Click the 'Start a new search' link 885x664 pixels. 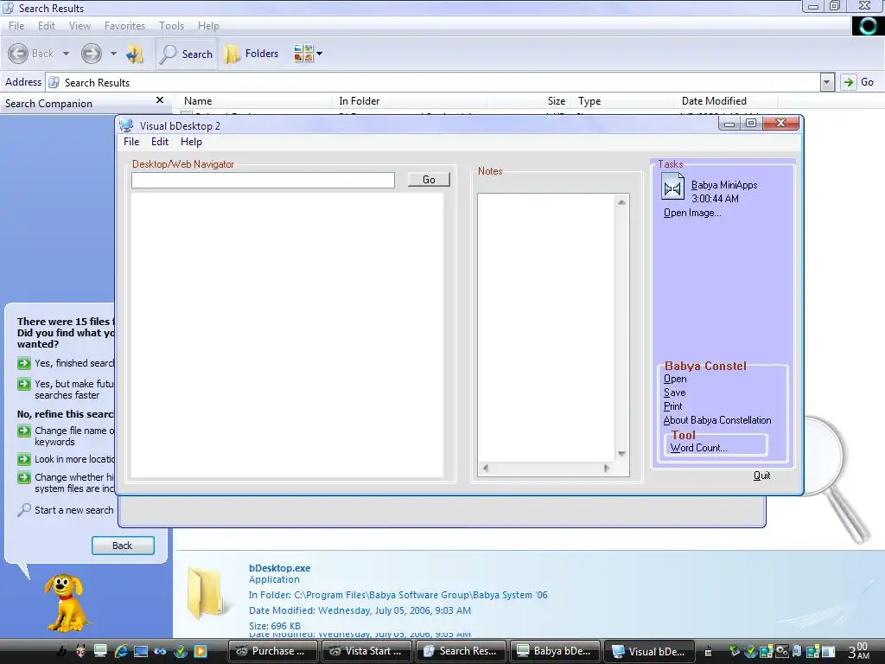coord(74,510)
